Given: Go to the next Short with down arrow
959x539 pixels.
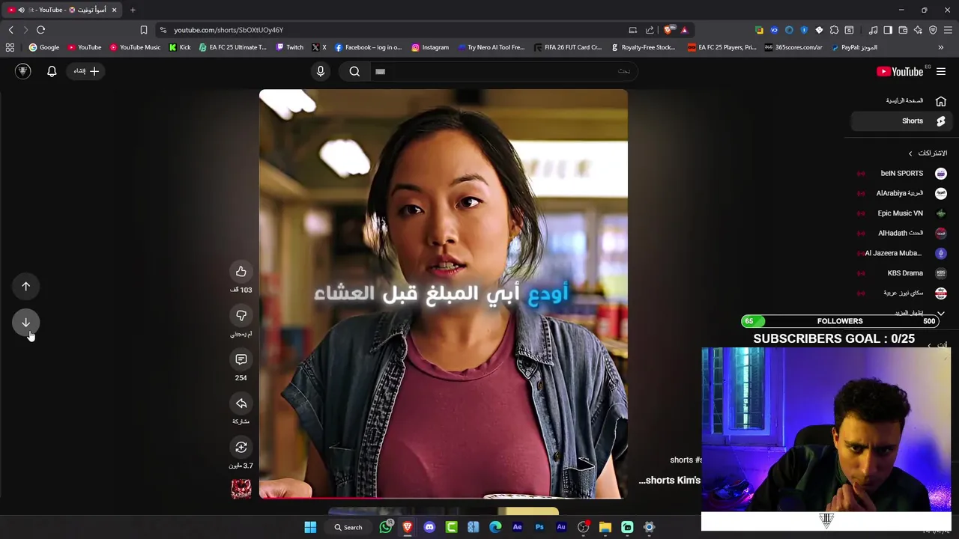Looking at the screenshot, I should click(25, 323).
